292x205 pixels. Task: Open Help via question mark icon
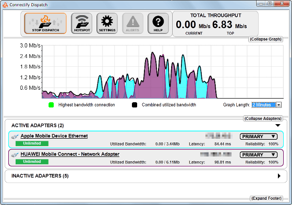tap(158, 23)
